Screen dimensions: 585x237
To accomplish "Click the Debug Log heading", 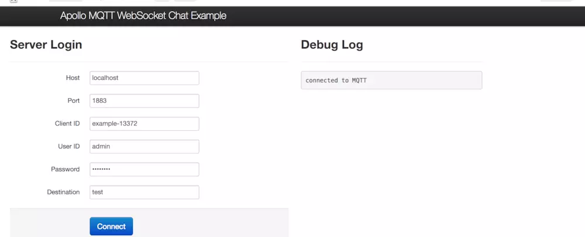I will pos(332,45).
